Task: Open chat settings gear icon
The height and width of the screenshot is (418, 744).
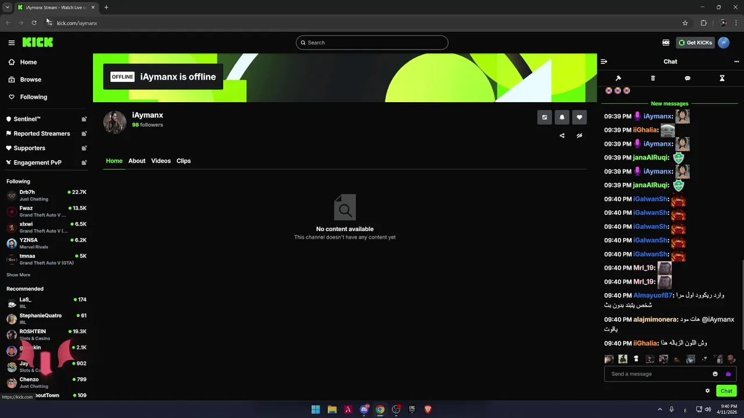Action: pos(707,391)
